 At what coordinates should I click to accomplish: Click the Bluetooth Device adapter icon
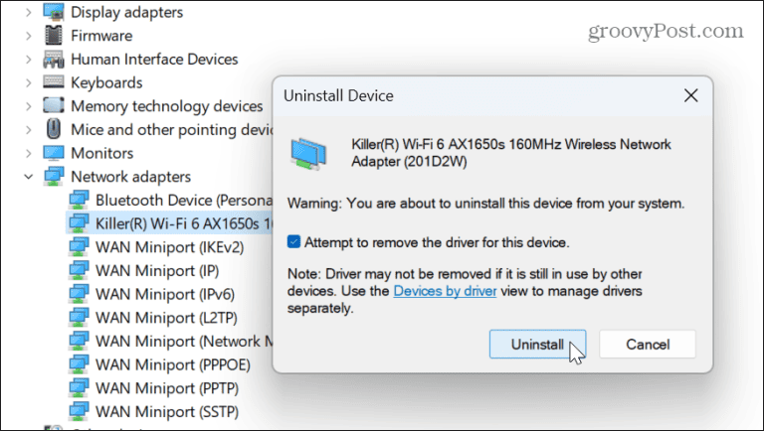78,201
